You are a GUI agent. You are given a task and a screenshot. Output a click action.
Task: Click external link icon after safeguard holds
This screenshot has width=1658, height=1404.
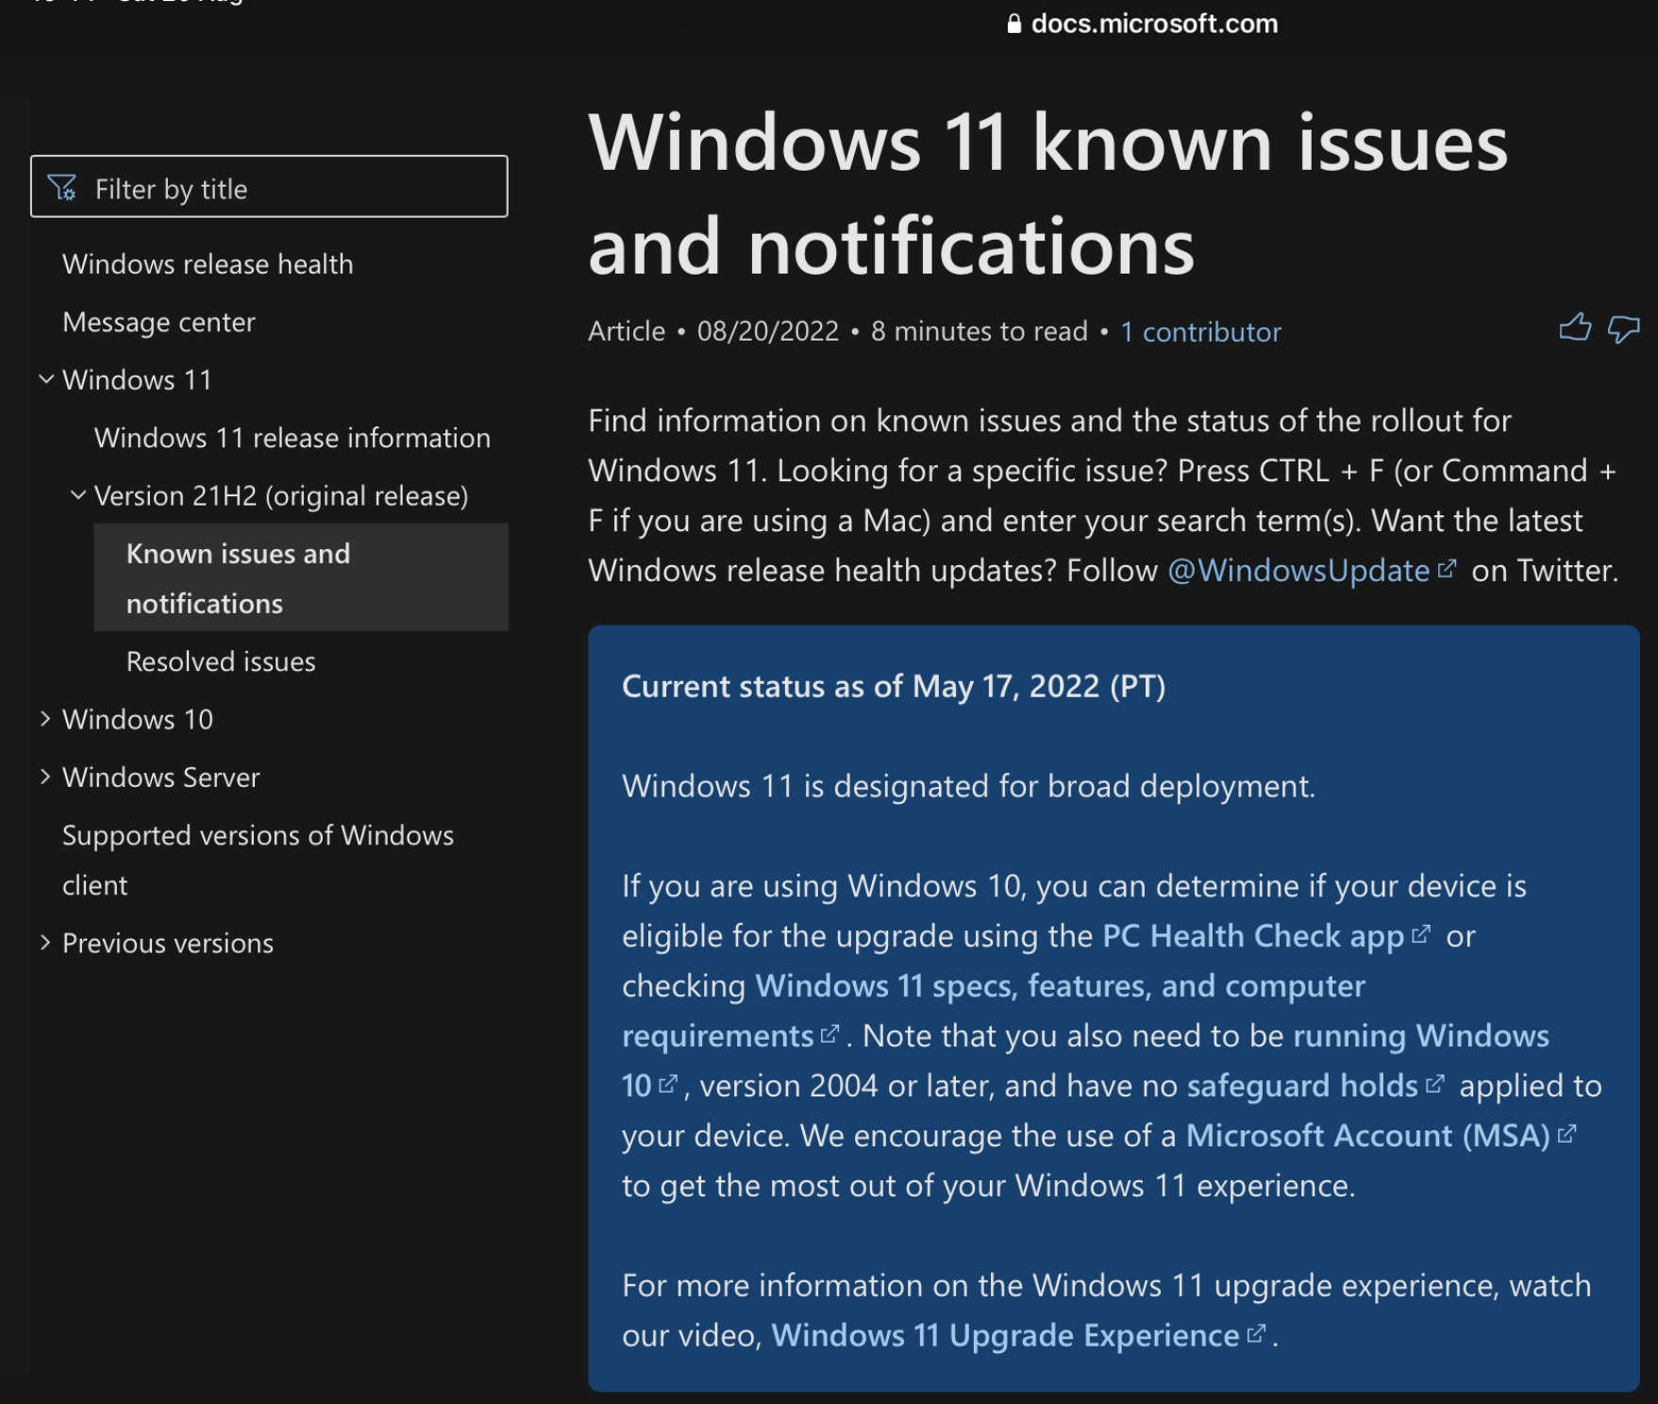click(x=1434, y=1084)
